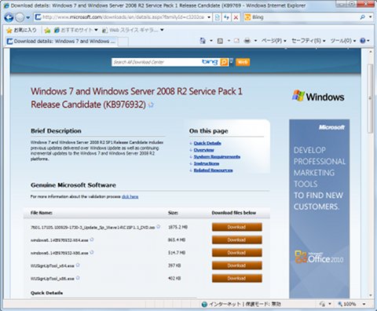This screenshot has width=377, height=311.
Task: Click star icon beside WUSignUpTool_x86.exe
Action: pos(78,278)
